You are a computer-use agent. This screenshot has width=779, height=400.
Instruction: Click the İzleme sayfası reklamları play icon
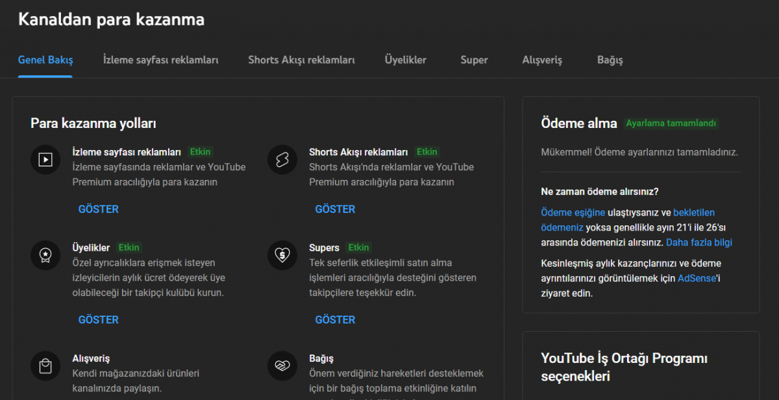tap(45, 159)
